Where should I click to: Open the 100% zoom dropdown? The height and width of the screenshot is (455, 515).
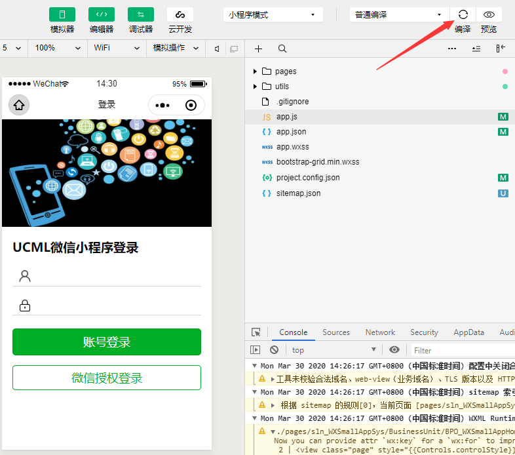pos(58,48)
